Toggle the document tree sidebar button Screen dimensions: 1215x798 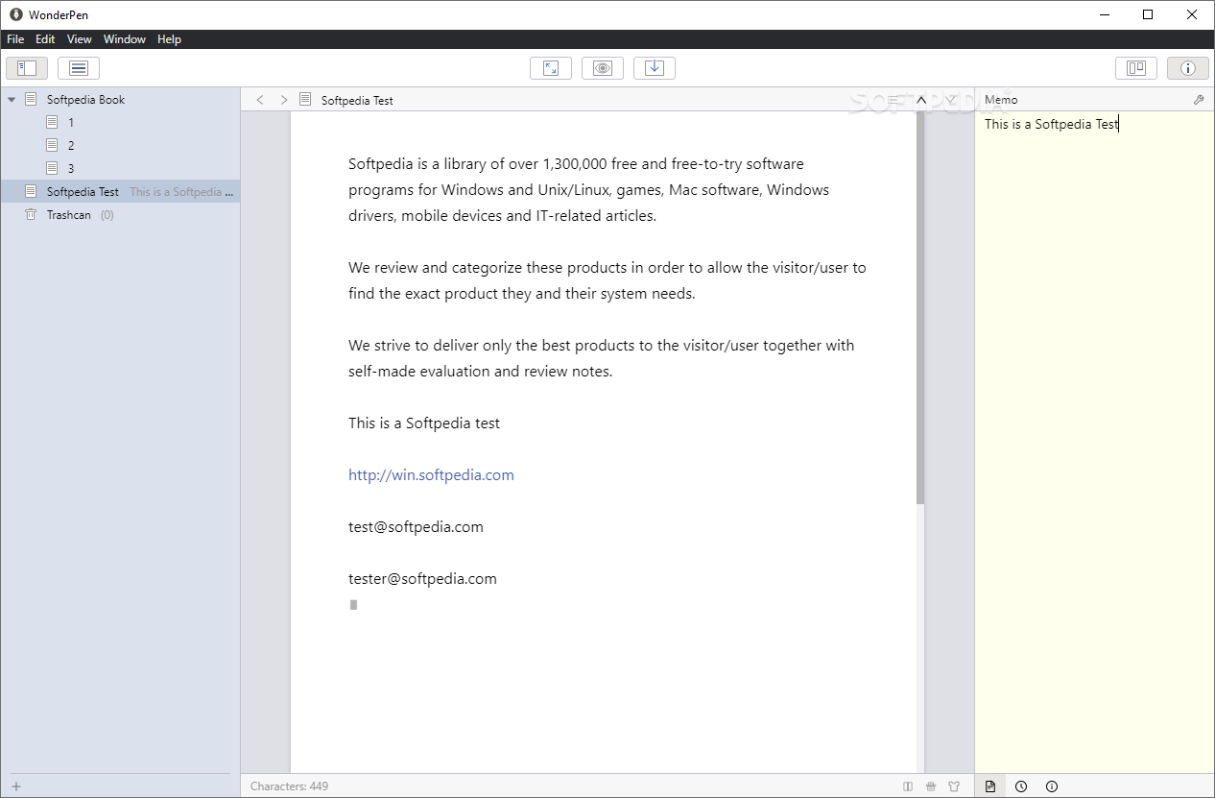point(27,68)
